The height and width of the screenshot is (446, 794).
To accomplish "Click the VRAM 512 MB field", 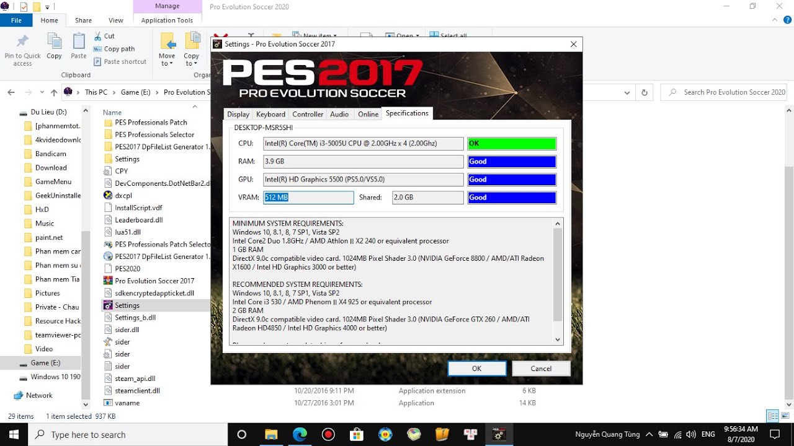I will tap(308, 198).
